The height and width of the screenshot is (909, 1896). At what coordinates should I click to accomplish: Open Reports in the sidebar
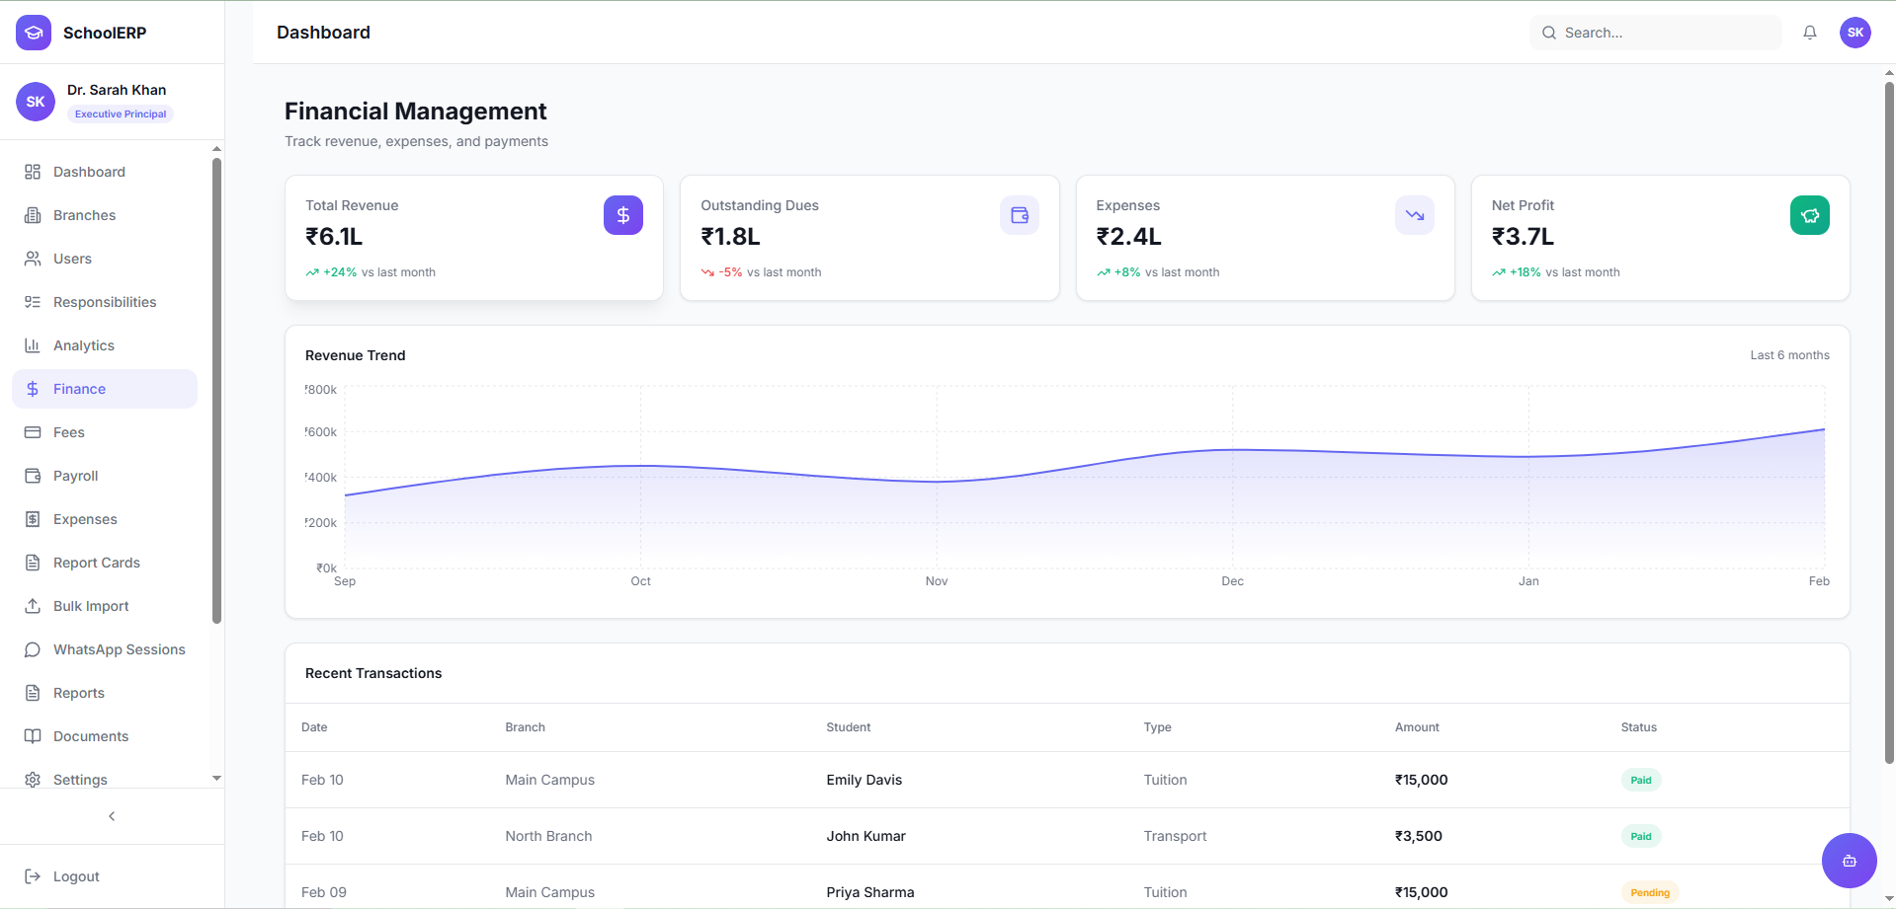105,693
